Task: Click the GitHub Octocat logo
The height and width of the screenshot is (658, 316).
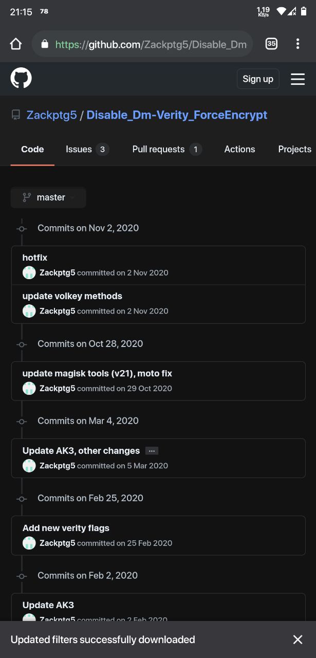Action: tap(21, 79)
